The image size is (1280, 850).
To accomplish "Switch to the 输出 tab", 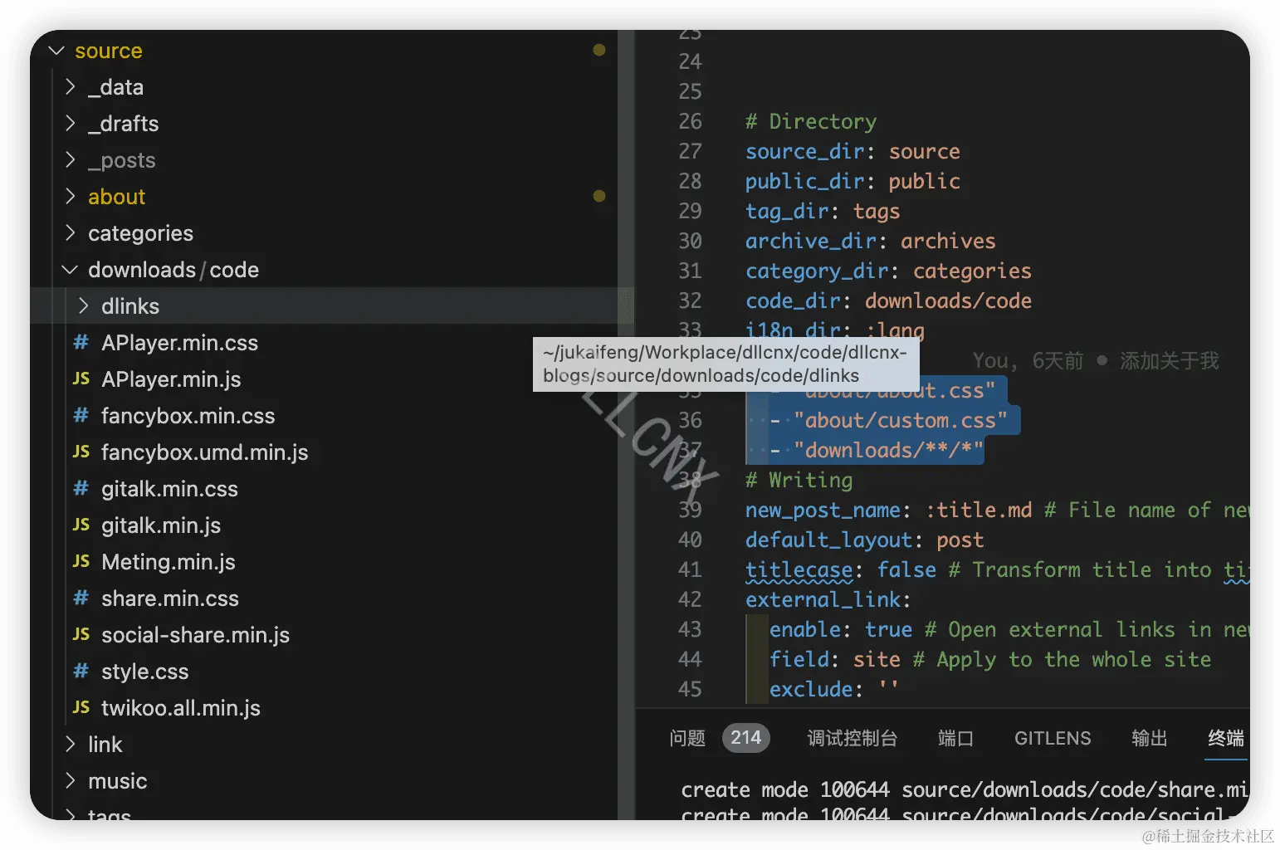I will 1150,738.
